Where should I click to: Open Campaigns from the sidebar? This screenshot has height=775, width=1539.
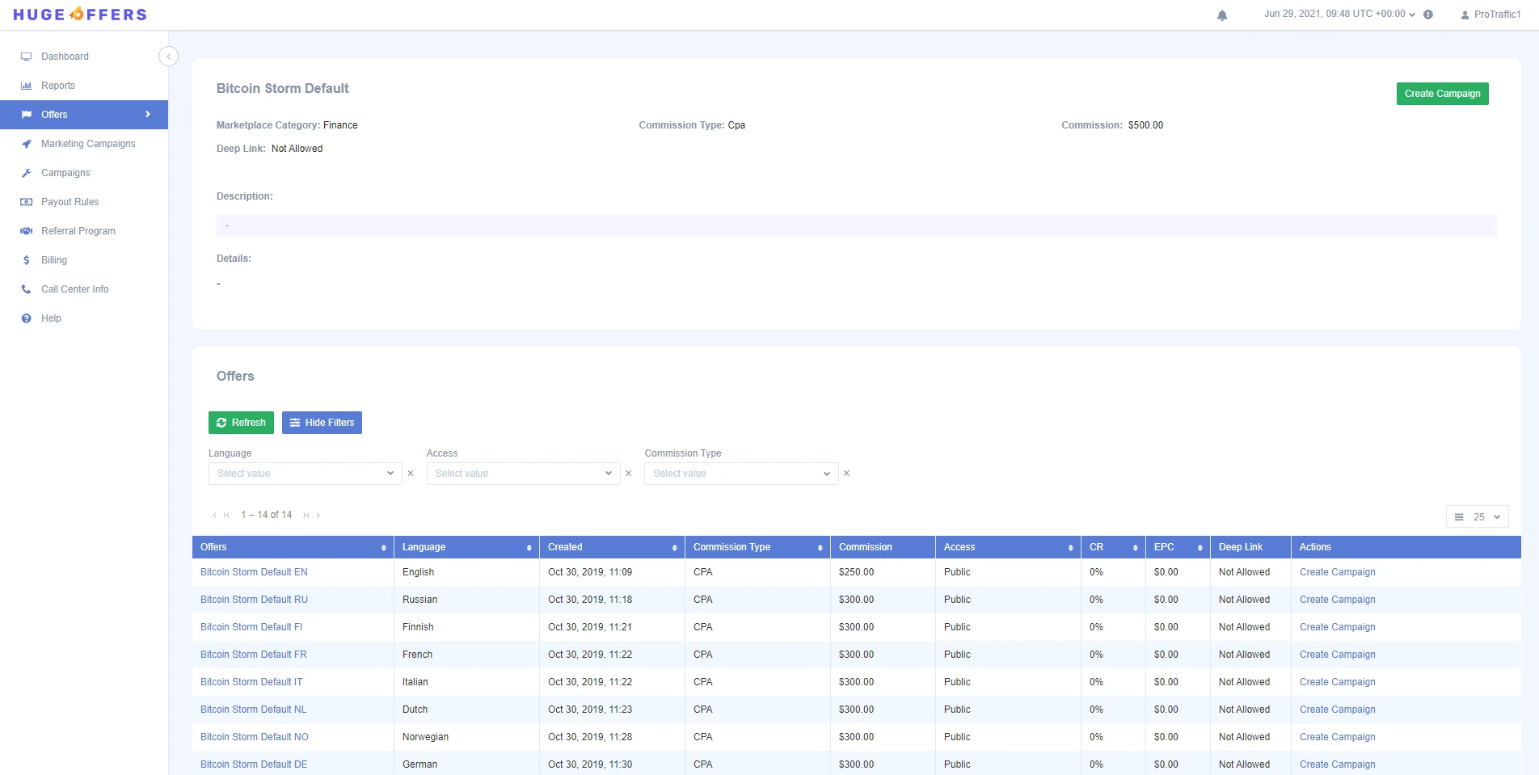pyautogui.click(x=65, y=173)
